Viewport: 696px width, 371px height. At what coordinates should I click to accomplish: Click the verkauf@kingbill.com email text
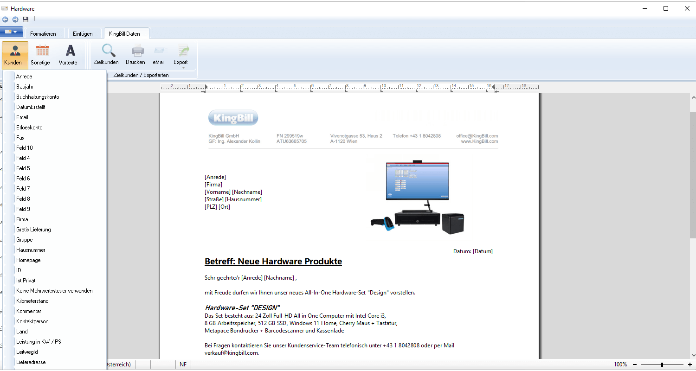coord(231,353)
